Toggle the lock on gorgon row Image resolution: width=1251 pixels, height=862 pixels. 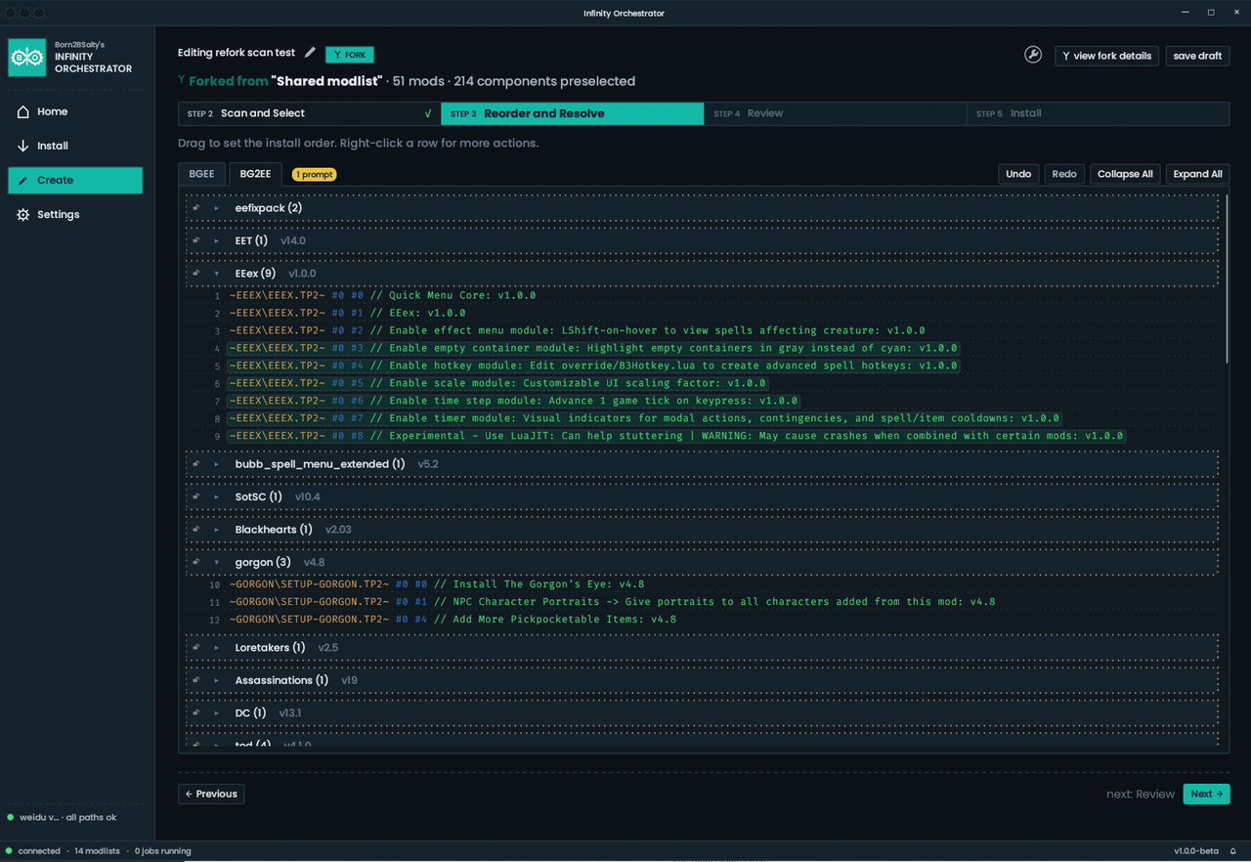[195, 562]
